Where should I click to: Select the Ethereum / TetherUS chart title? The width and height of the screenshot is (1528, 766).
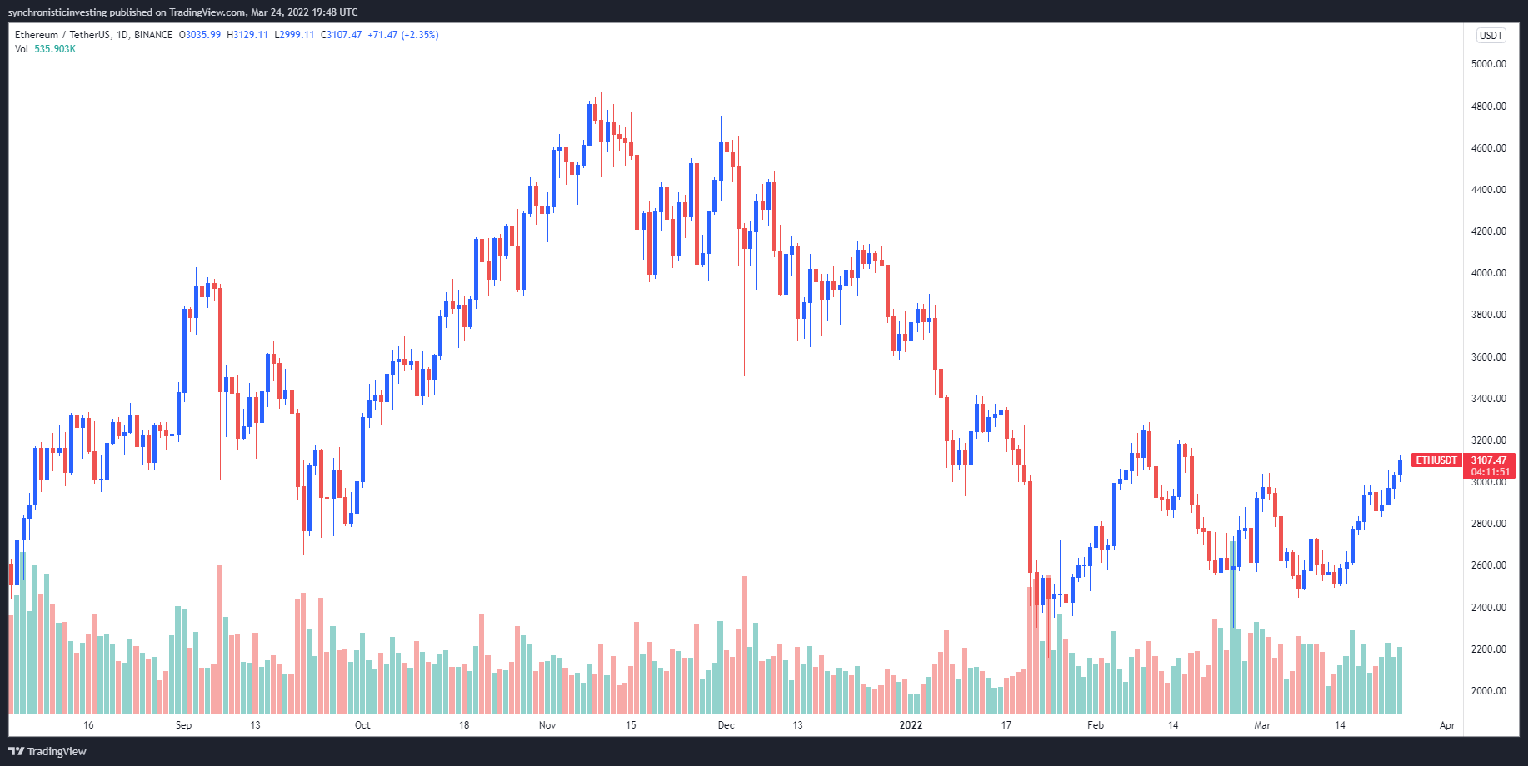point(62,35)
